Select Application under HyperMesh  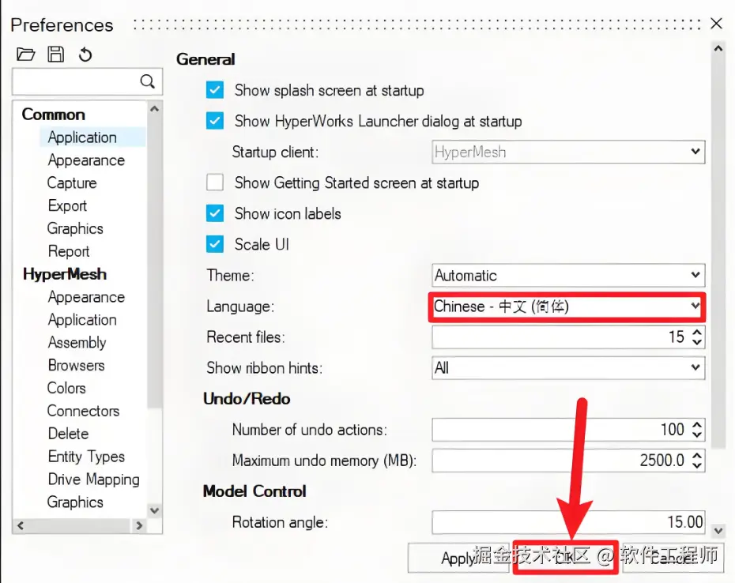coord(82,320)
